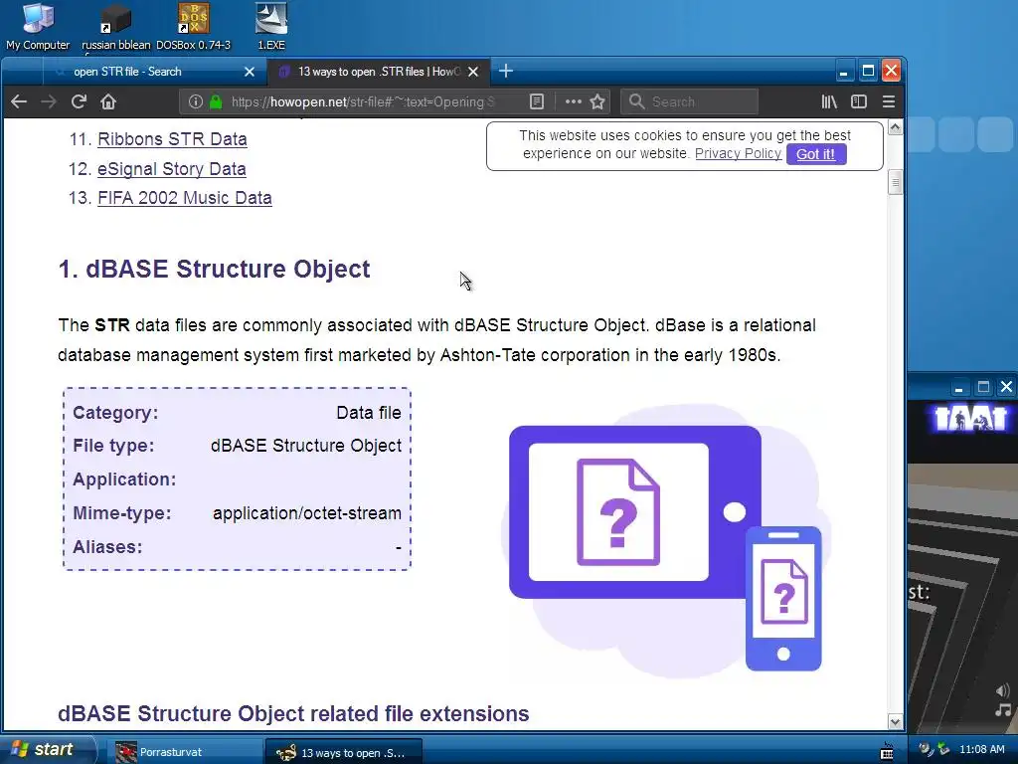
Task: Click page scrollbar up arrow
Action: coord(896,127)
